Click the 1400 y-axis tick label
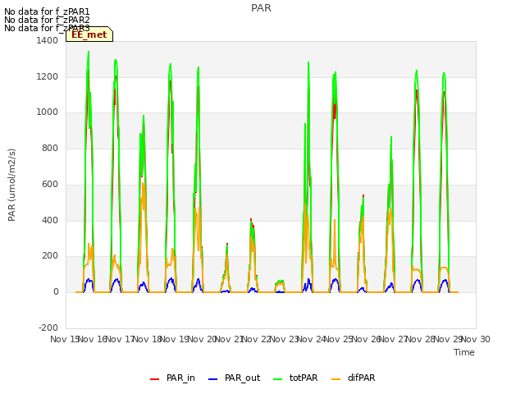 [x=48, y=40]
